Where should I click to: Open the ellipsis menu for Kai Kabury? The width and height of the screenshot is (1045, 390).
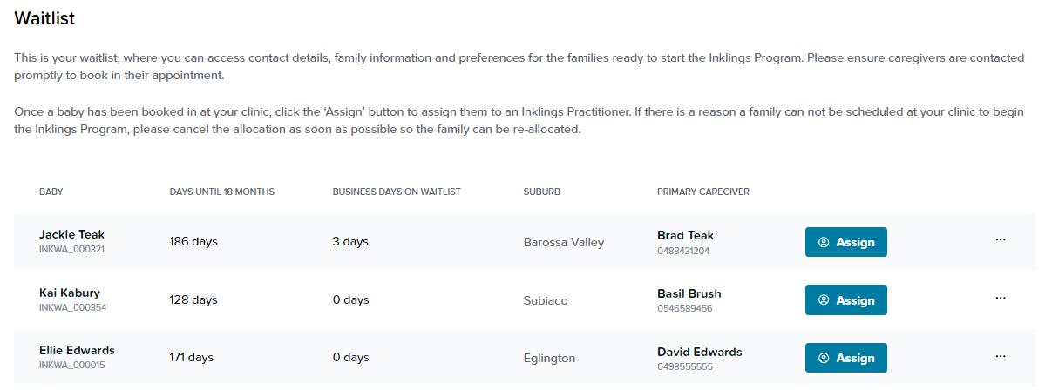[1000, 299]
